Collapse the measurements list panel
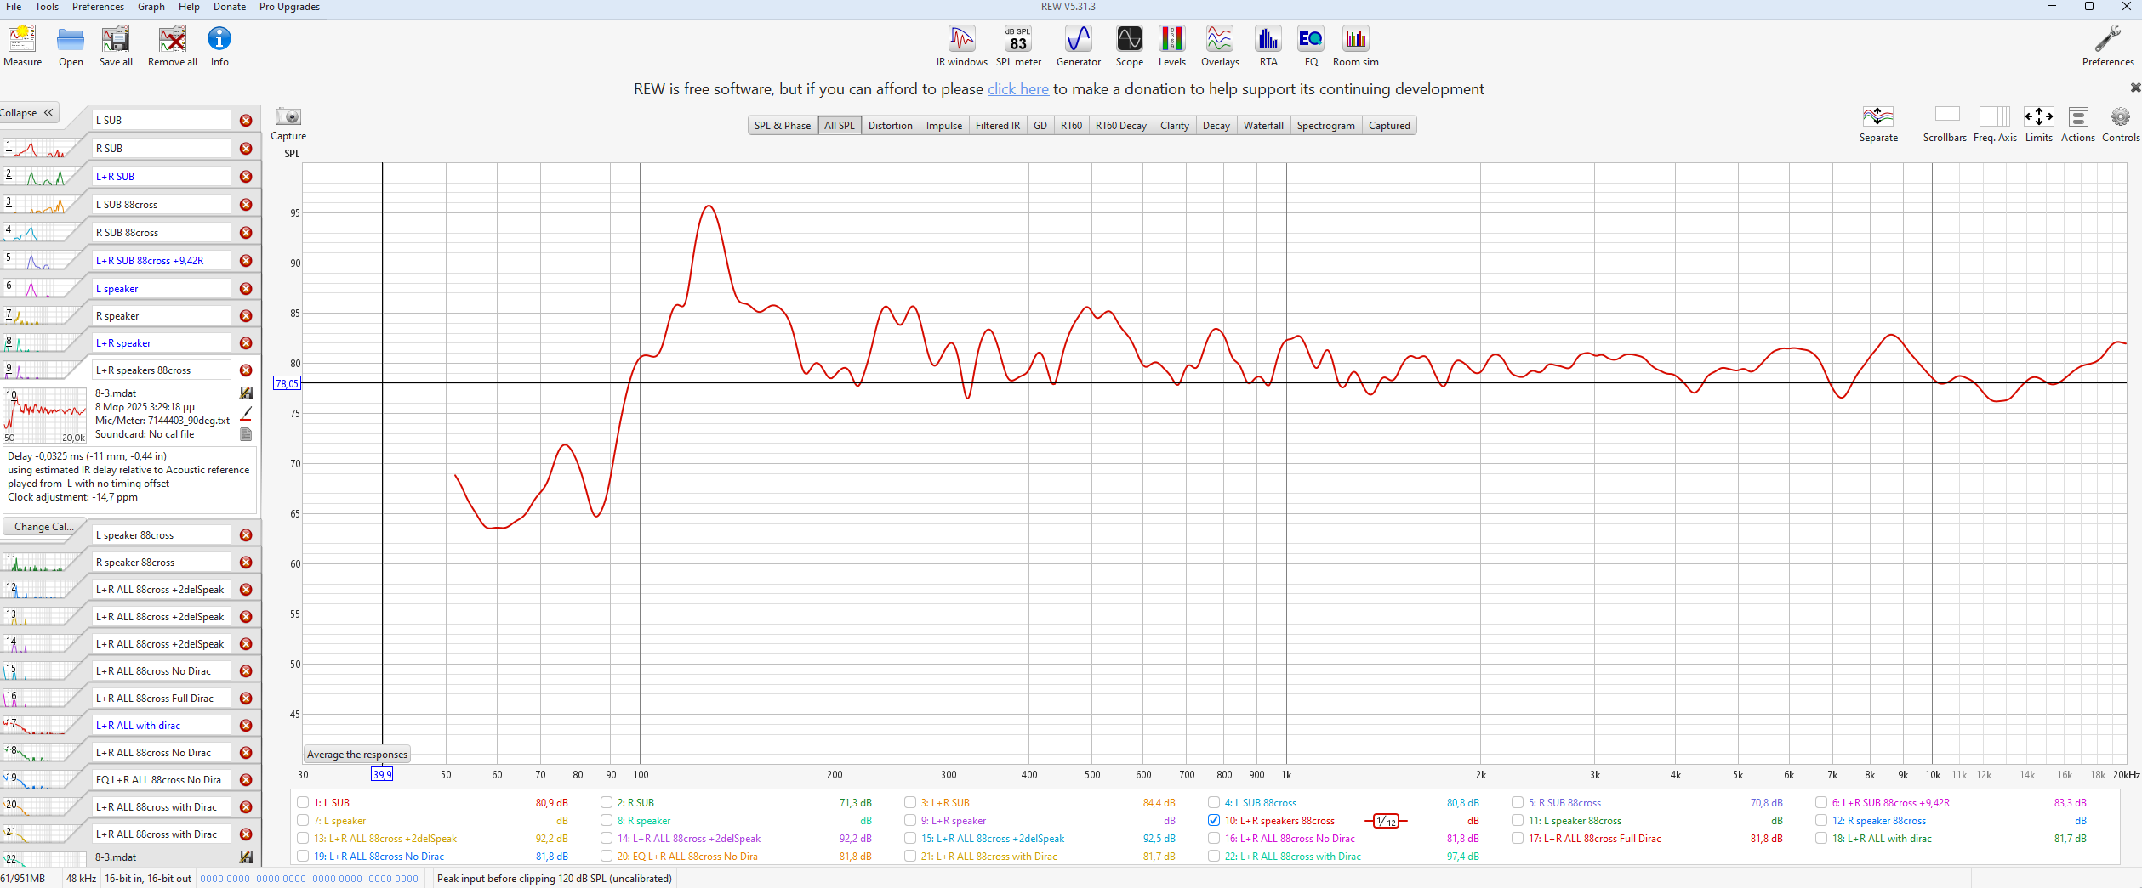2142x888 pixels. pyautogui.click(x=29, y=113)
